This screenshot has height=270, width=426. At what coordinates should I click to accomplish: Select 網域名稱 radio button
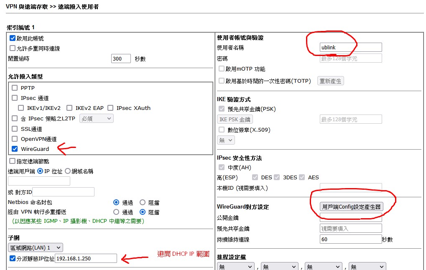(x=68, y=171)
